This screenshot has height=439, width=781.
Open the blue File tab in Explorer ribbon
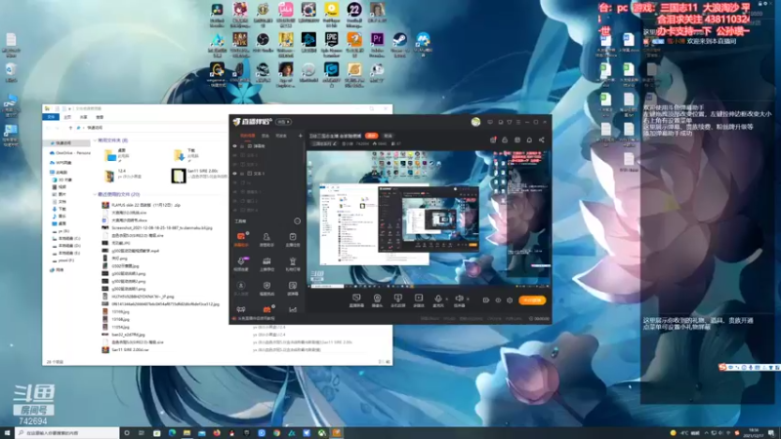pos(51,117)
